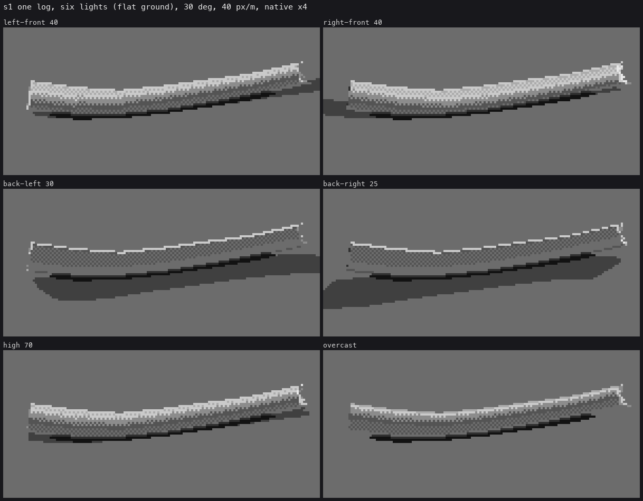The image size is (643, 501).
Task: Select the left-front 40 log render
Action: point(162,101)
